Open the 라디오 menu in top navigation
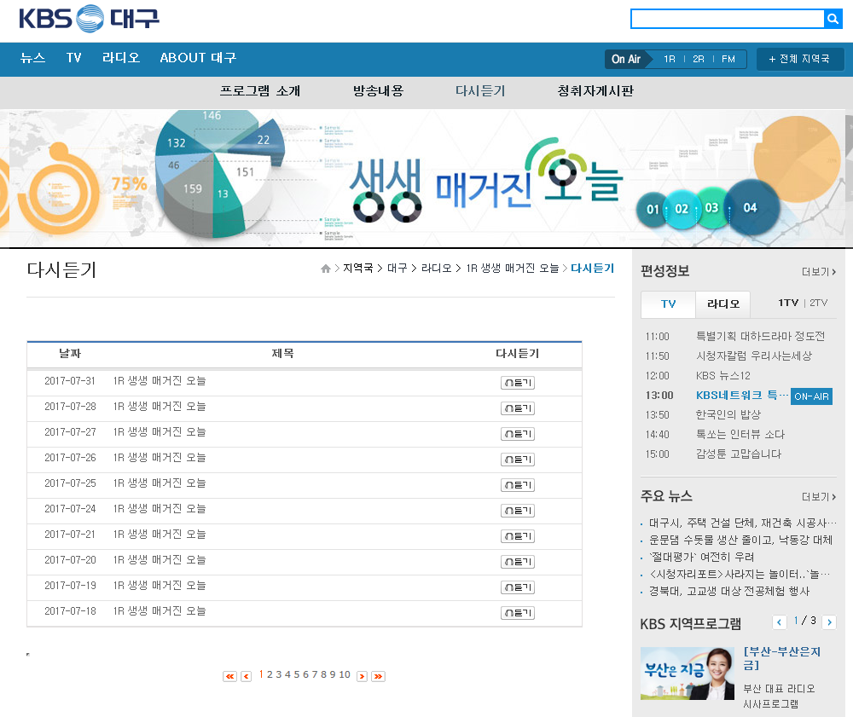This screenshot has height=717, width=853. click(x=121, y=58)
